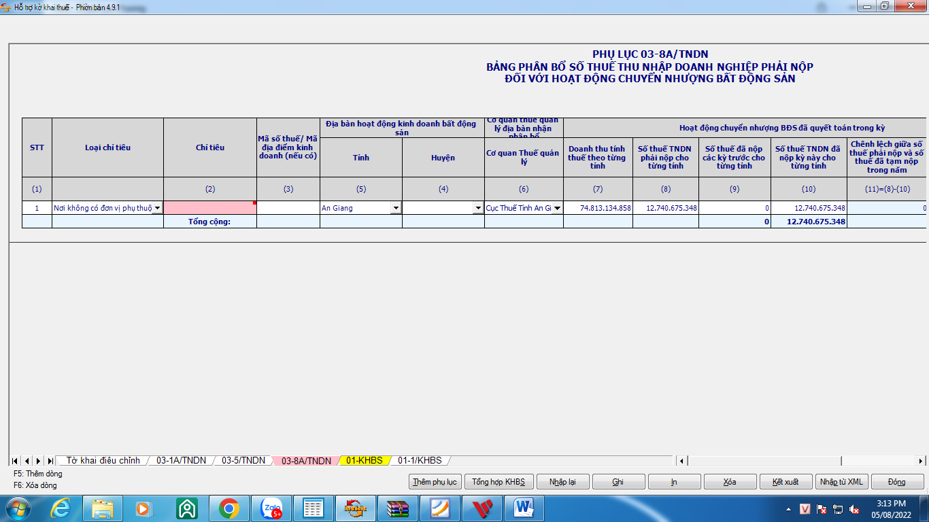Open the Windows Start menu
The height and width of the screenshot is (522, 929).
pyautogui.click(x=18, y=508)
